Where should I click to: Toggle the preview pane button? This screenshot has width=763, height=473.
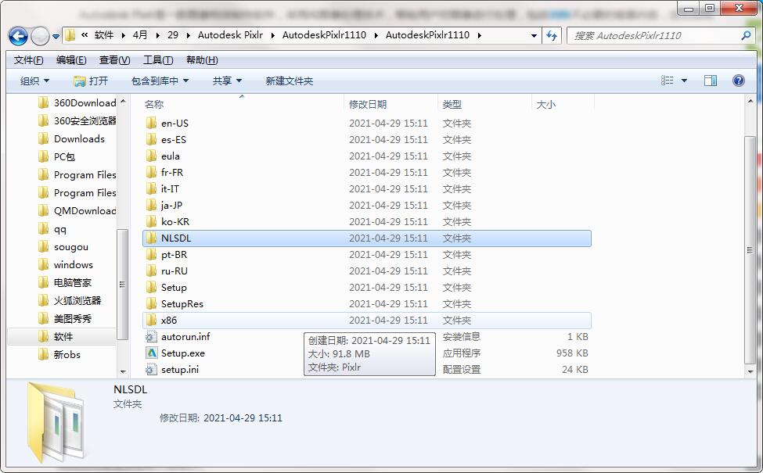(711, 81)
